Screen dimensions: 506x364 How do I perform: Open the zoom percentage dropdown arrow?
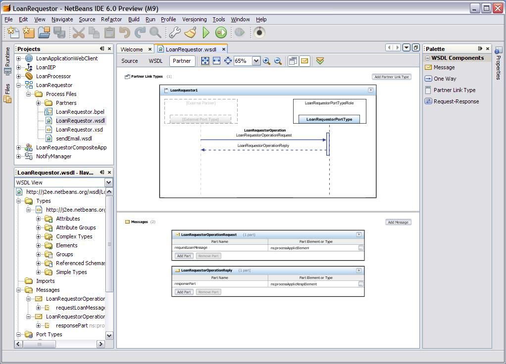pyautogui.click(x=256, y=61)
